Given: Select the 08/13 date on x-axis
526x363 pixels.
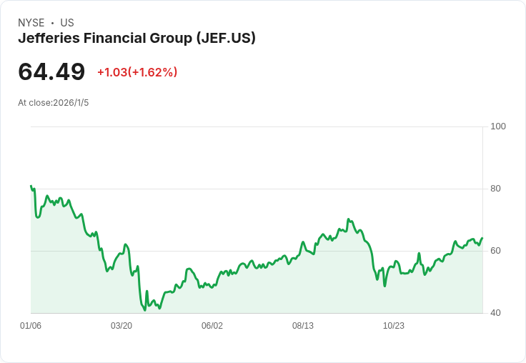Looking at the screenshot, I should pyautogui.click(x=303, y=326).
